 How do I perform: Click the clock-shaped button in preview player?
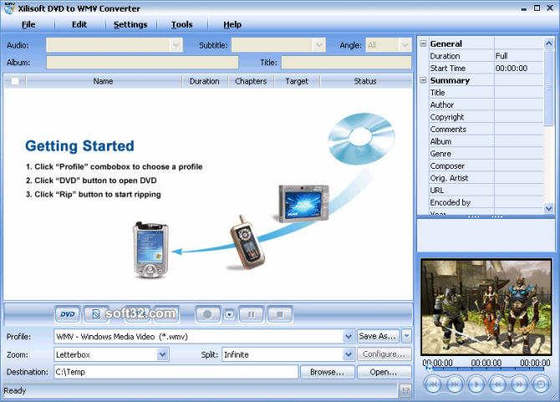click(x=541, y=384)
